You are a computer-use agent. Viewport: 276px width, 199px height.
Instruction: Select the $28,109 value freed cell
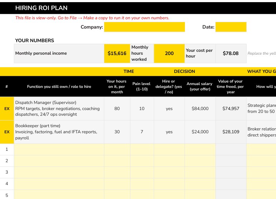231,132
